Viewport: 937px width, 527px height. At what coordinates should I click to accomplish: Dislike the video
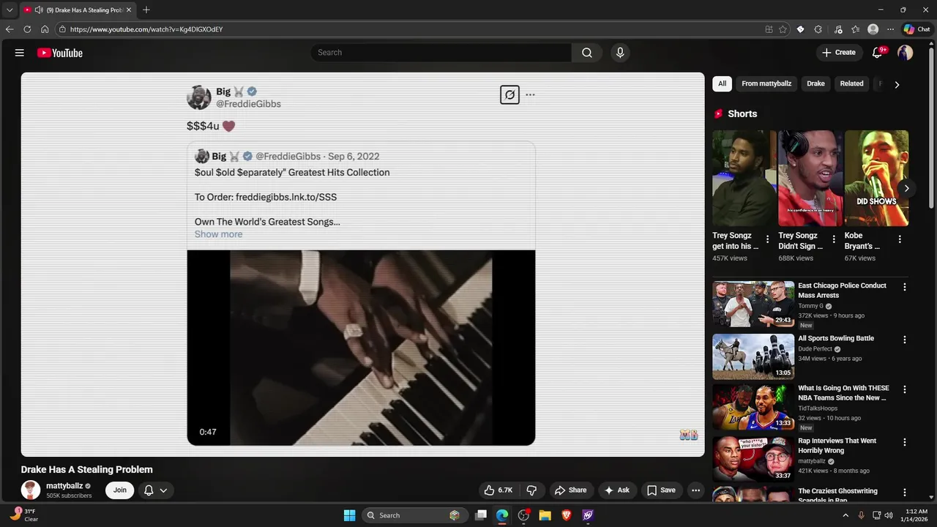click(531, 490)
